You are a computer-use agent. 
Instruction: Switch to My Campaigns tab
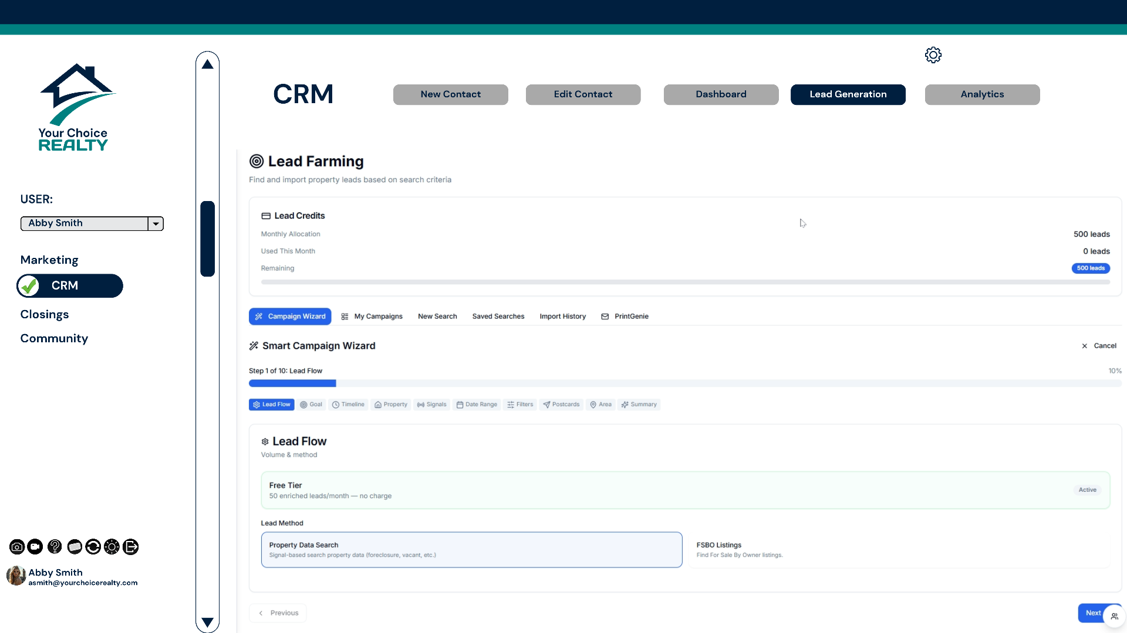(x=372, y=316)
